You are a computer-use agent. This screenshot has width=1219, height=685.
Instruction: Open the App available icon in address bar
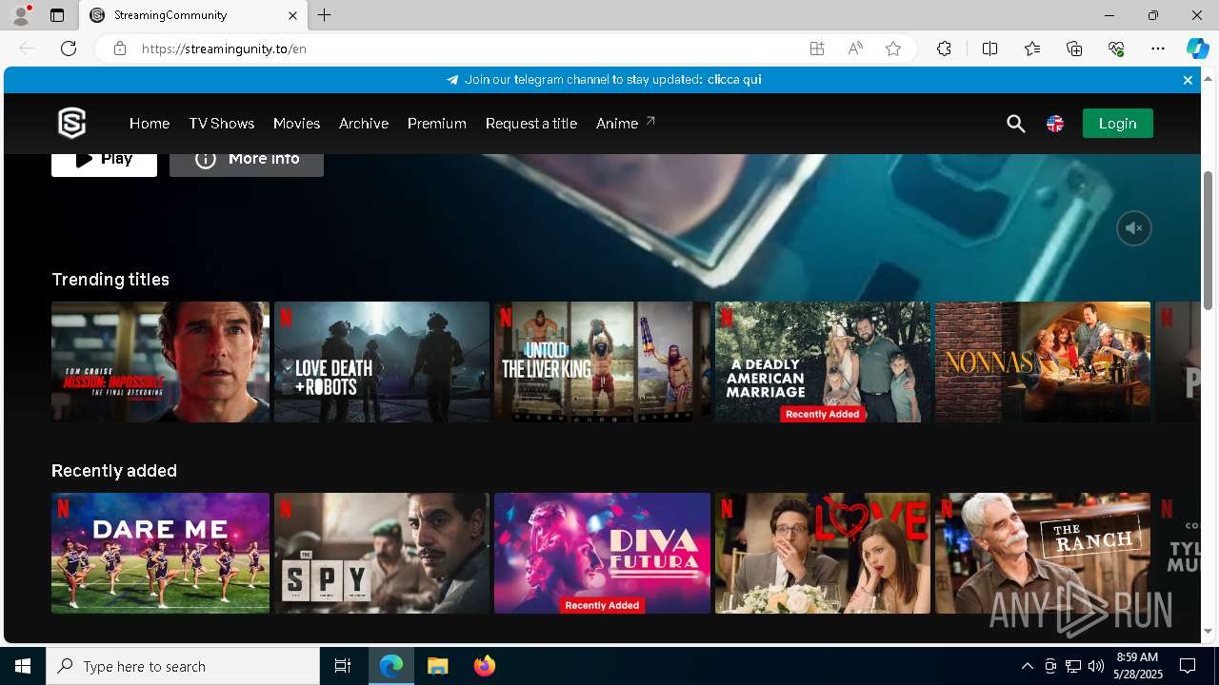(x=816, y=49)
